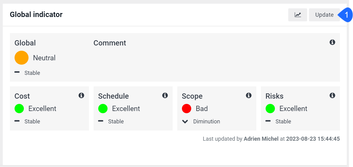Click the Risks info icon

pyautogui.click(x=332, y=95)
